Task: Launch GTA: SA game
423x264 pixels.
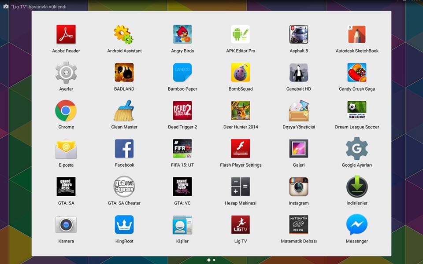Action: [66, 187]
